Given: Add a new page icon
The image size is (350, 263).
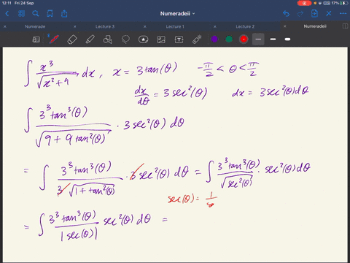Looking at the screenshot, I should click(x=314, y=13).
